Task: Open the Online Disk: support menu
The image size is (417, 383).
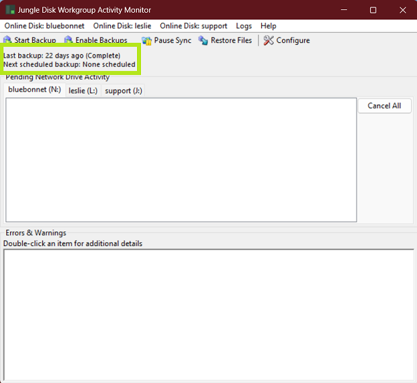Action: click(x=193, y=25)
